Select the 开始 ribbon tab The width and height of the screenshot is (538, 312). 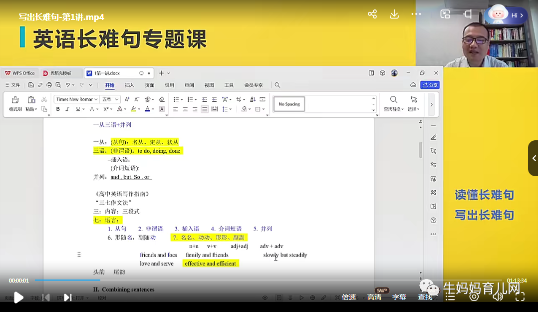pyautogui.click(x=110, y=85)
